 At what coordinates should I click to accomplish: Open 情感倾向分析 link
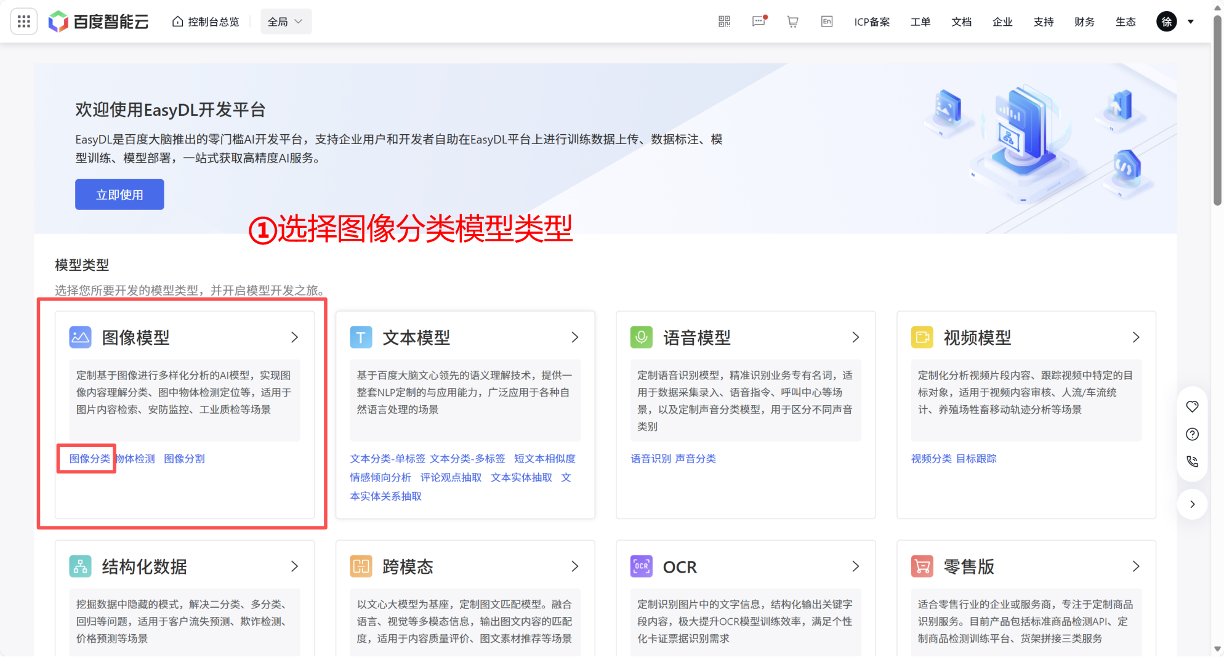[380, 478]
